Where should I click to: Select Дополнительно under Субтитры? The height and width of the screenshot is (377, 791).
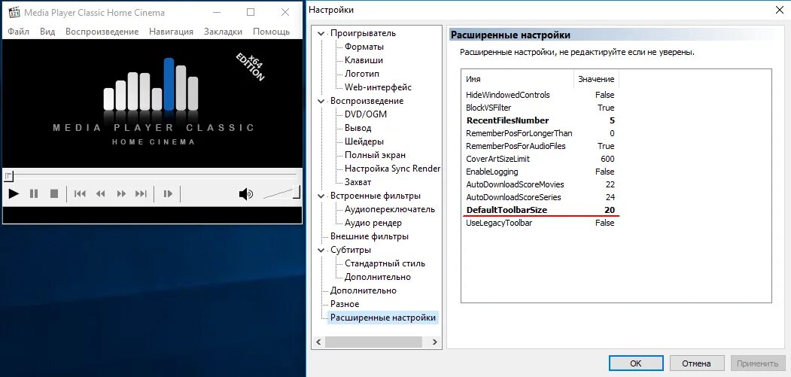click(x=377, y=277)
